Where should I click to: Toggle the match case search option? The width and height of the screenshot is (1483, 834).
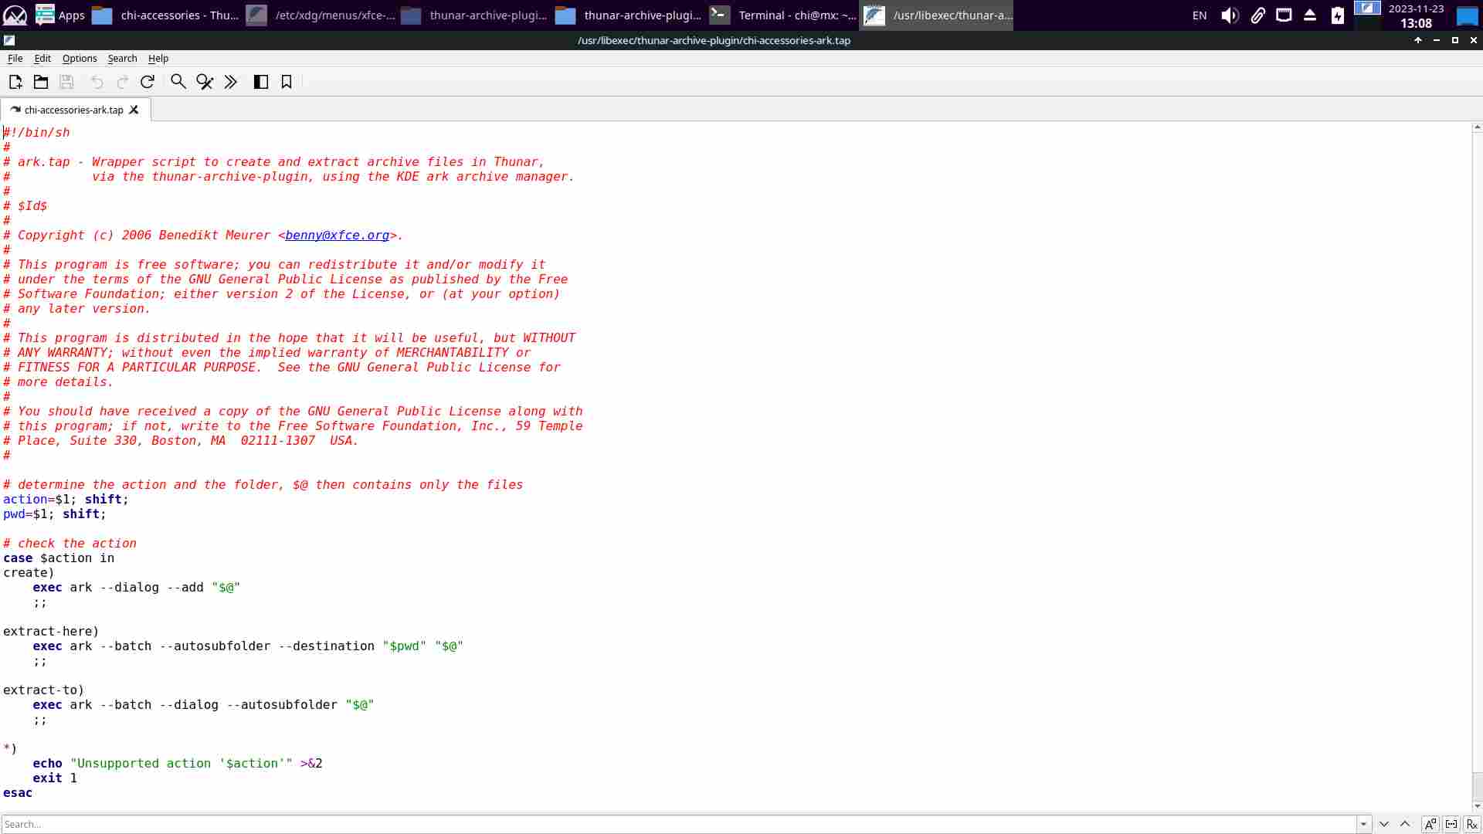click(x=1430, y=824)
